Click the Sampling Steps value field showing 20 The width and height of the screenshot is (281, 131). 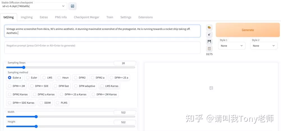(x=125, y=63)
